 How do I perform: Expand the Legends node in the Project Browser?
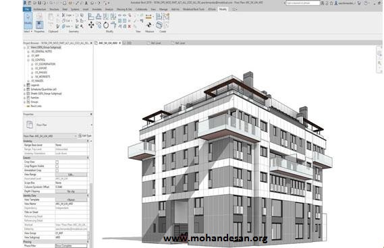[x=24, y=85]
